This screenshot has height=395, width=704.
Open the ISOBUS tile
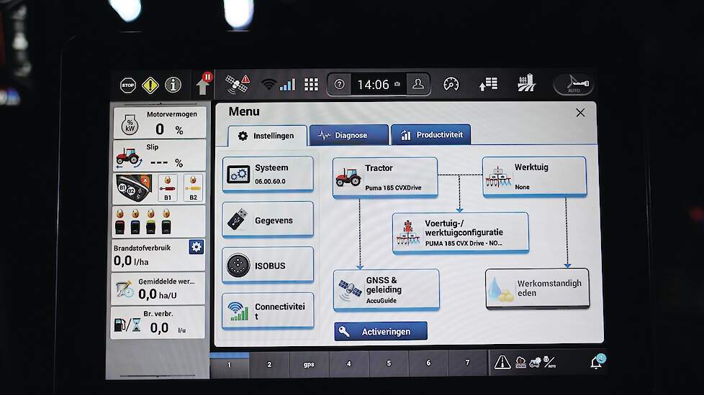pyautogui.click(x=268, y=265)
